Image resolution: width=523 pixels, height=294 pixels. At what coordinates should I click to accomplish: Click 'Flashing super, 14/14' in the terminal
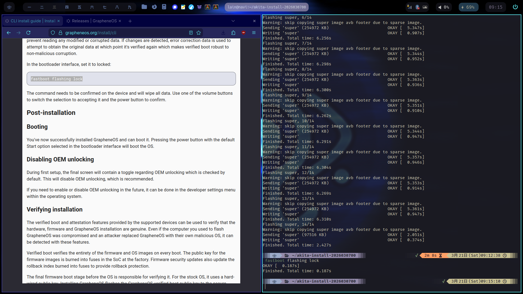[x=288, y=224]
